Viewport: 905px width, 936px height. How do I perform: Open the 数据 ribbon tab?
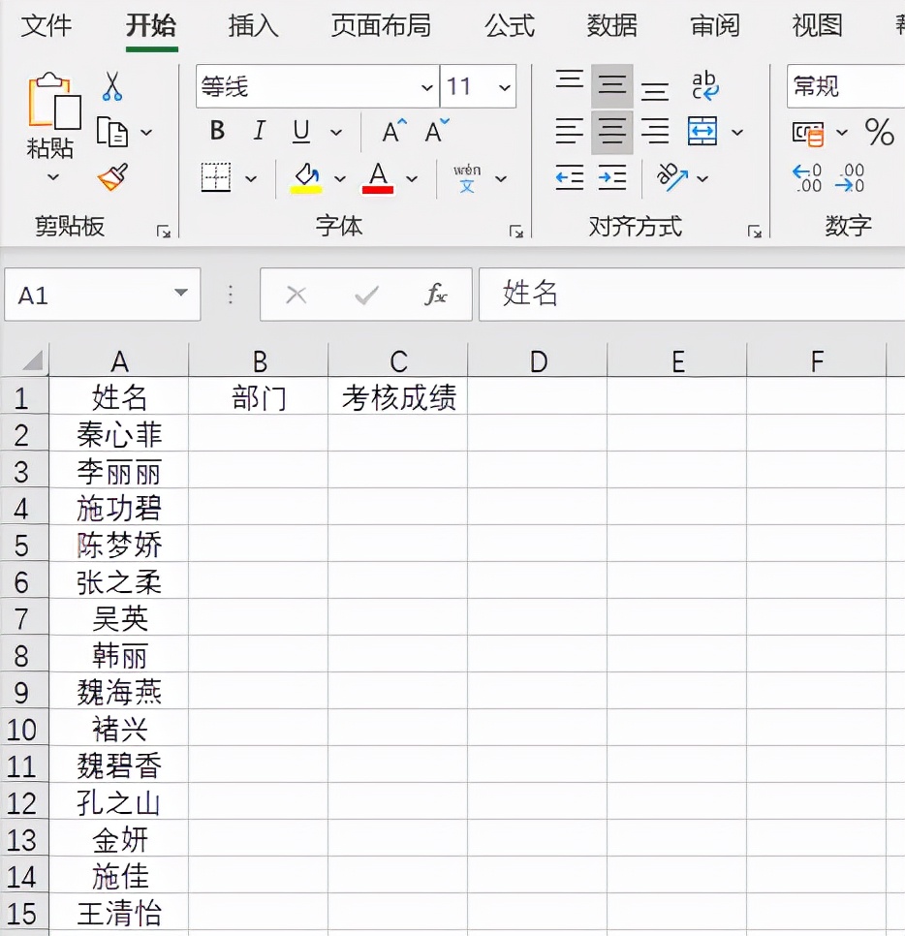pyautogui.click(x=611, y=26)
